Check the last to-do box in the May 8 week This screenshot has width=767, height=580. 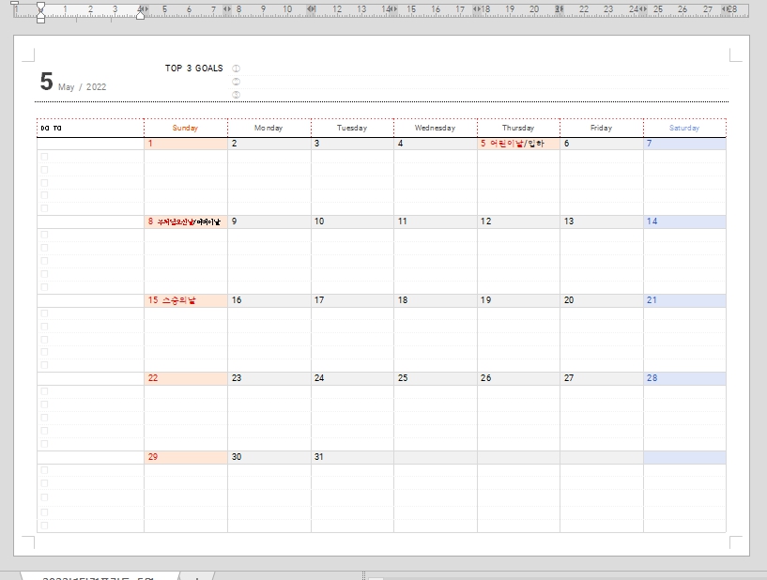pos(44,287)
